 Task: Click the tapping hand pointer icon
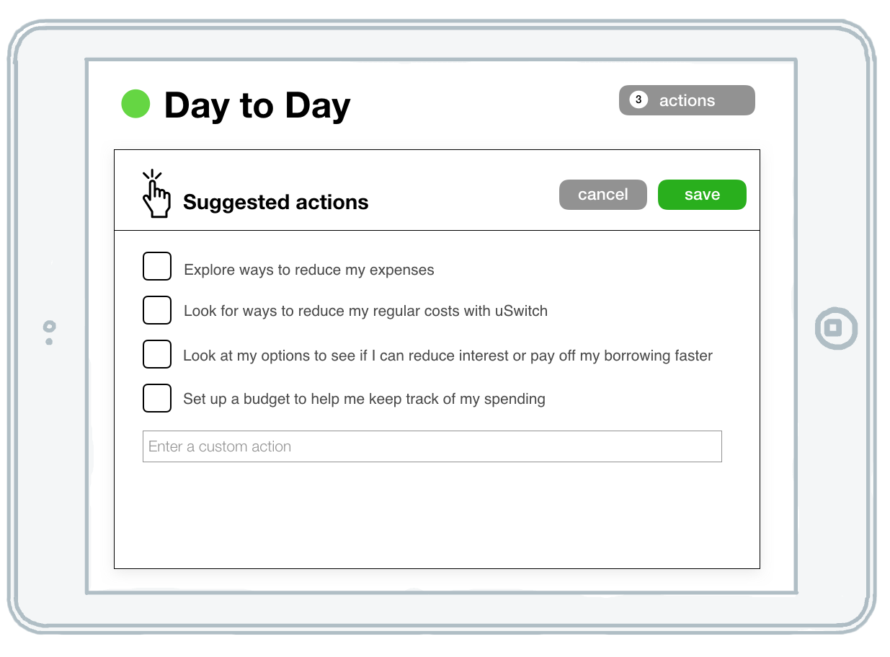tap(156, 195)
